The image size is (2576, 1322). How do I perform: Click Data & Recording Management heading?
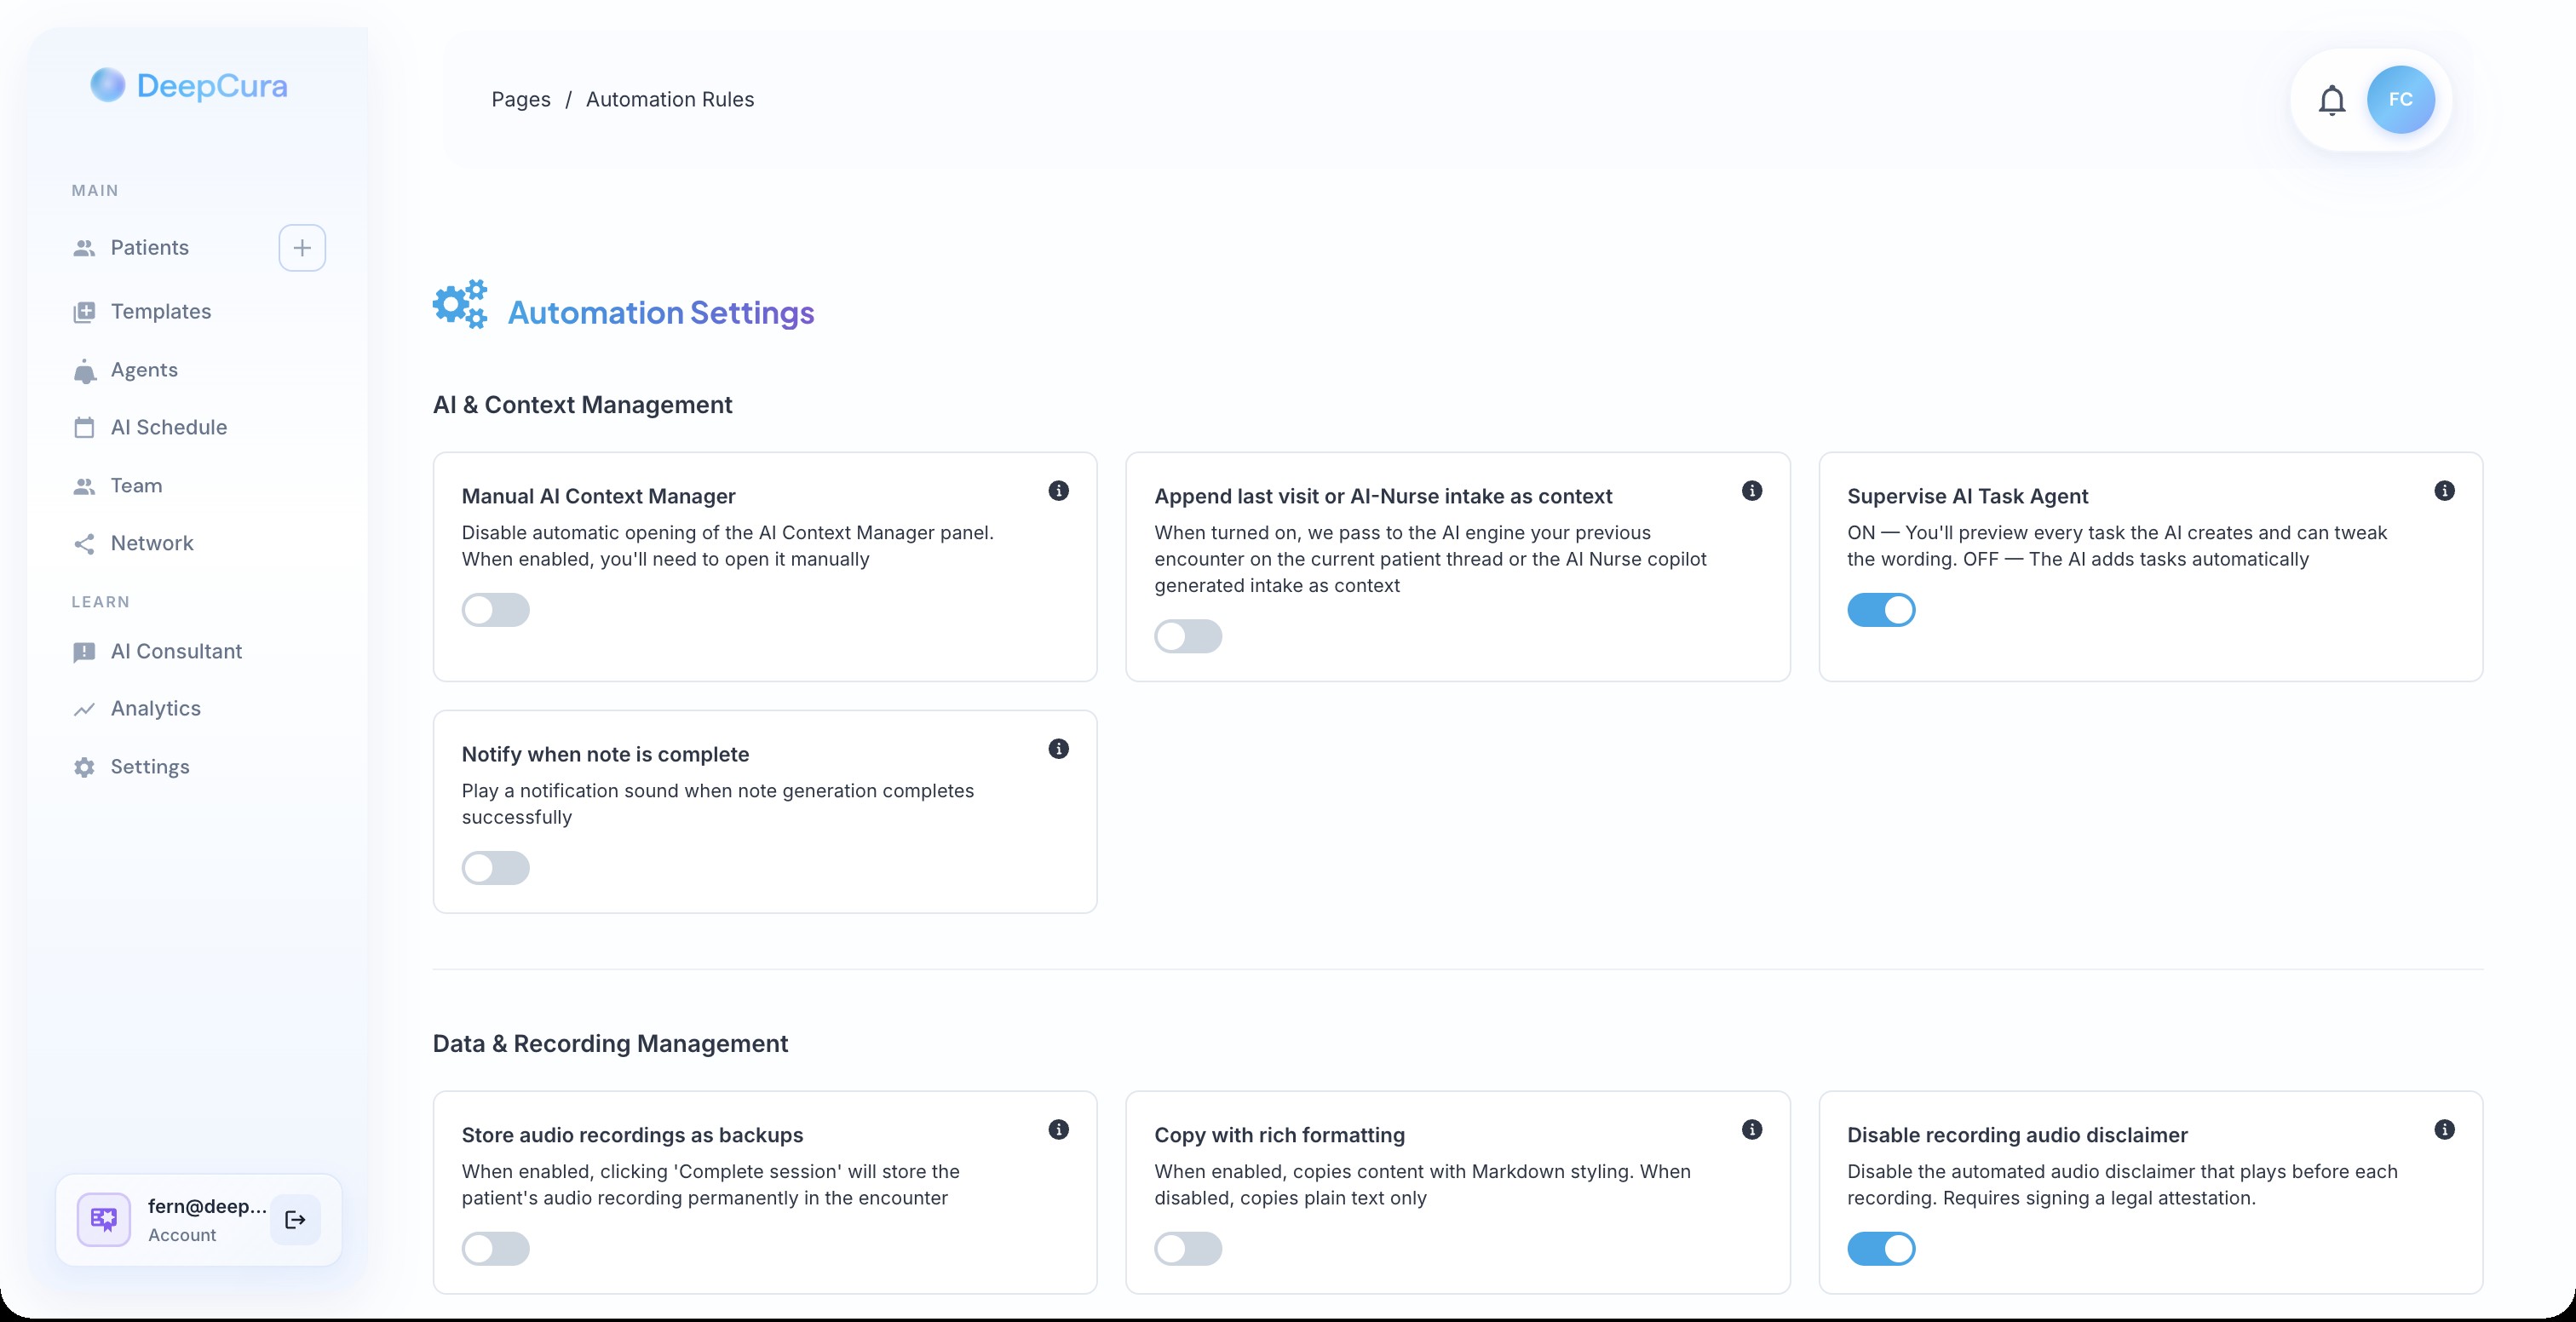(x=610, y=1044)
